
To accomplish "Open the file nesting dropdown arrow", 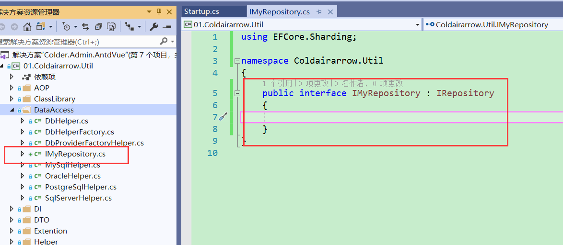I will [139, 27].
